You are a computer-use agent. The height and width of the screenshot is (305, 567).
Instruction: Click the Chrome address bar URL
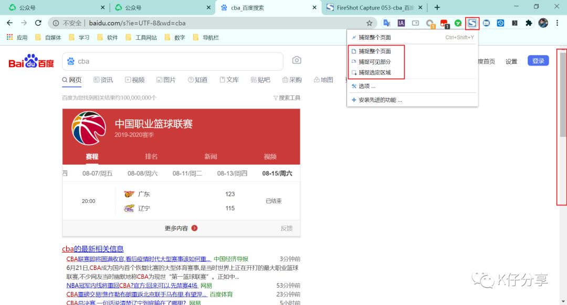(x=137, y=23)
